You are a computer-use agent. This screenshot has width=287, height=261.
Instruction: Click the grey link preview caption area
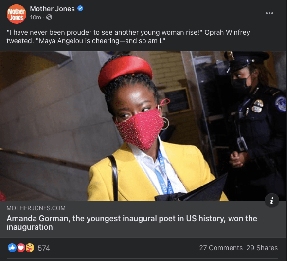point(143,219)
